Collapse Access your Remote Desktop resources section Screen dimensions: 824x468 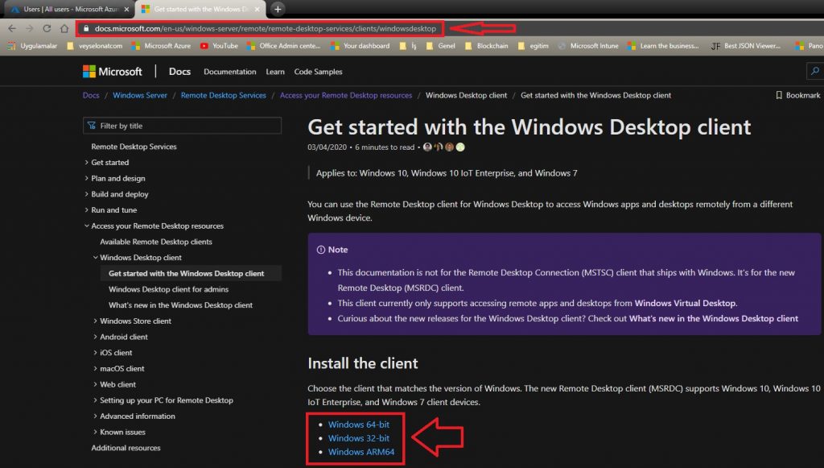(154, 226)
